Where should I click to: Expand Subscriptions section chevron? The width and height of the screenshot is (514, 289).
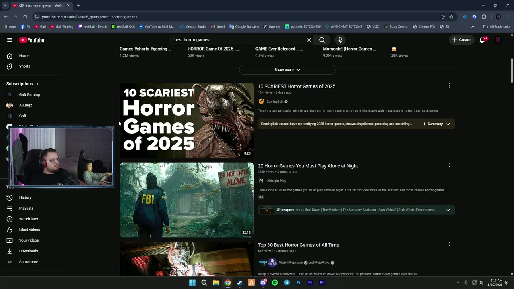click(x=37, y=84)
